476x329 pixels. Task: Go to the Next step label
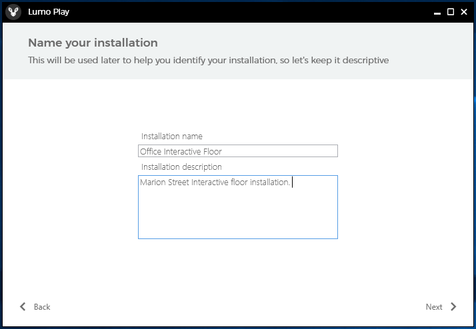click(434, 307)
